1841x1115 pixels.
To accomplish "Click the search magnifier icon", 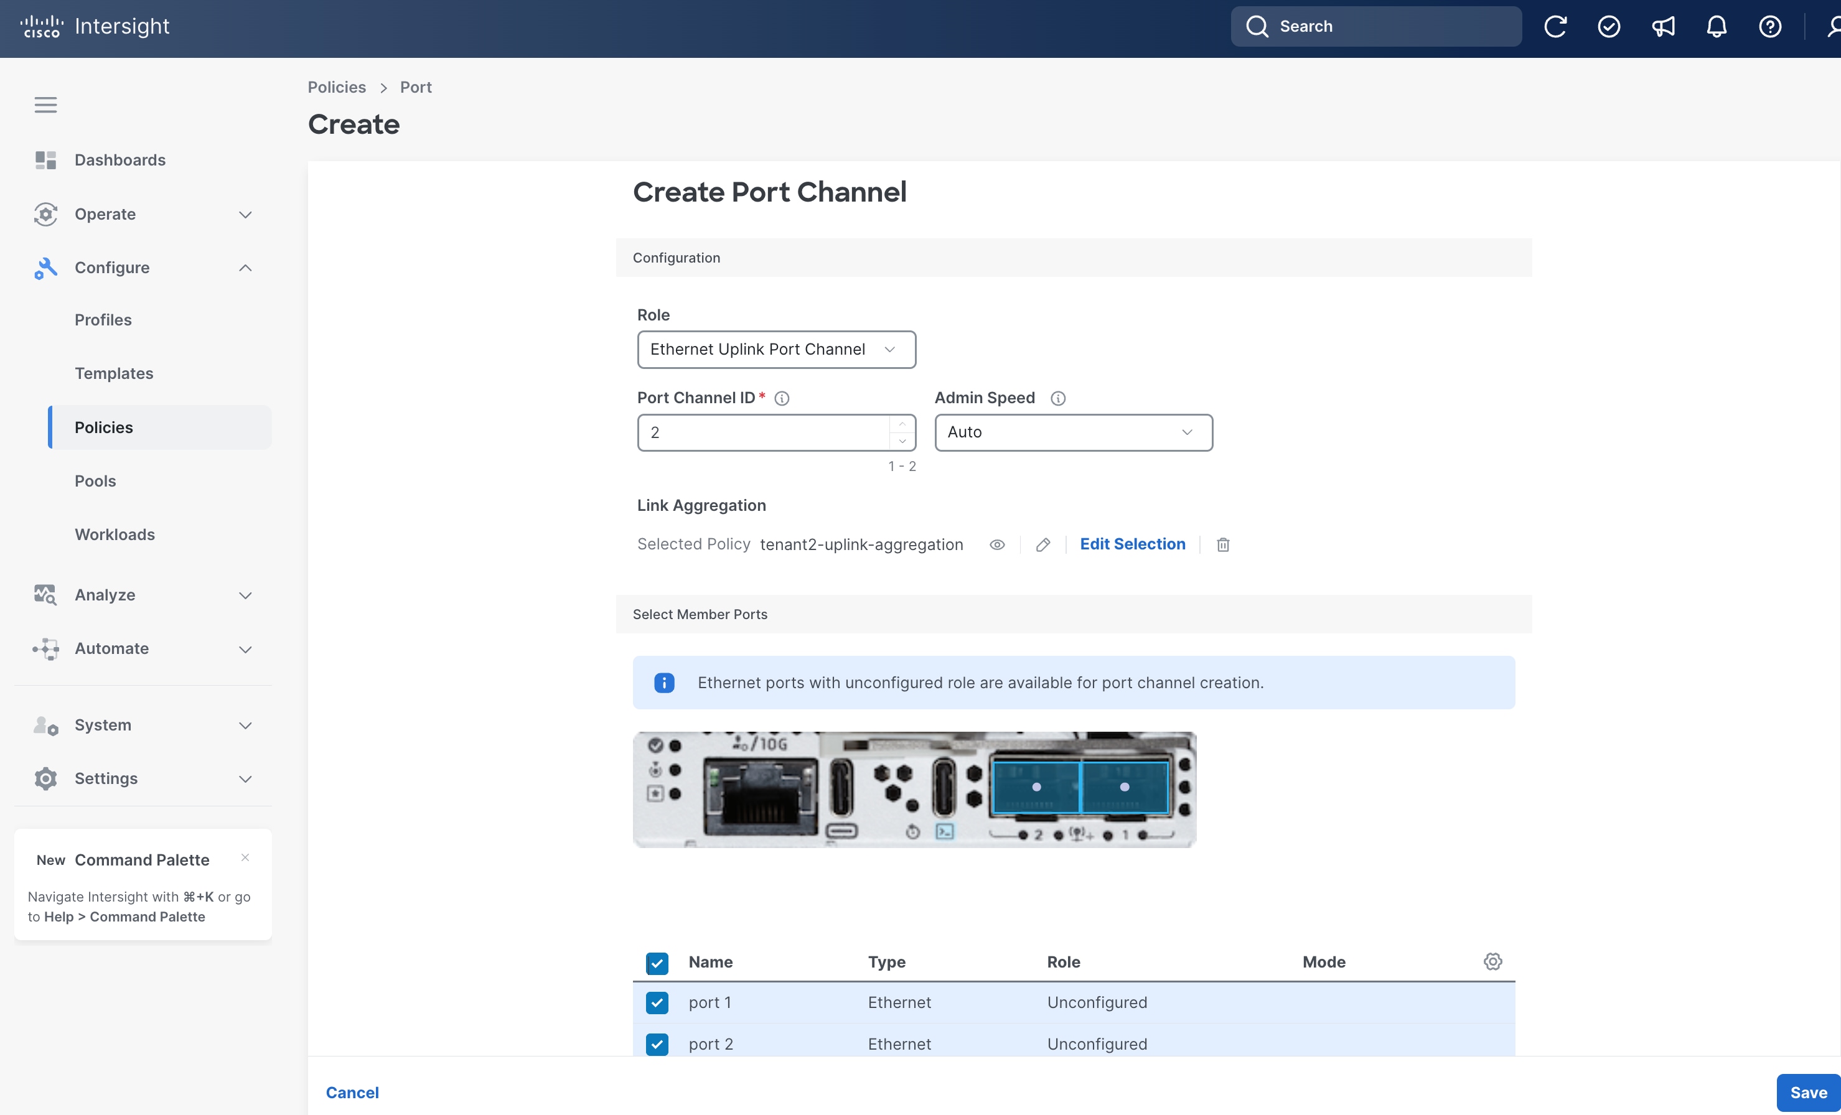I will (x=1257, y=27).
